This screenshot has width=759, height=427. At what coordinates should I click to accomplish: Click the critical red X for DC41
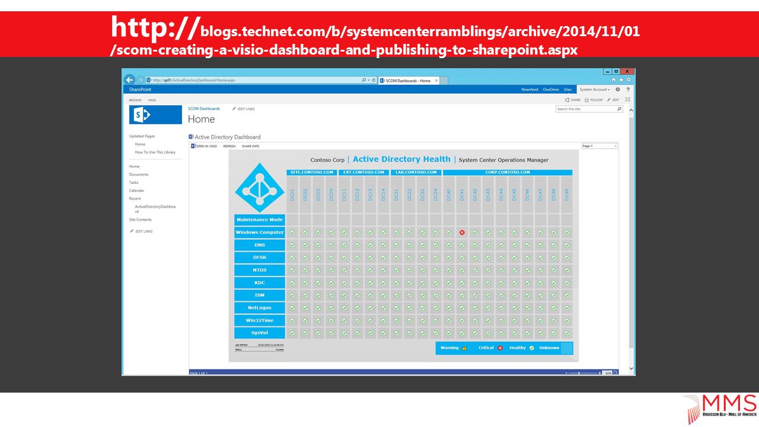(462, 232)
